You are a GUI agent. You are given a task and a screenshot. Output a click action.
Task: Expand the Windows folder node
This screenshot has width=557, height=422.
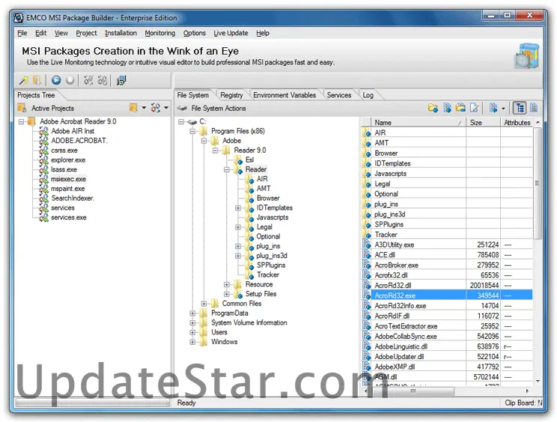pos(192,342)
